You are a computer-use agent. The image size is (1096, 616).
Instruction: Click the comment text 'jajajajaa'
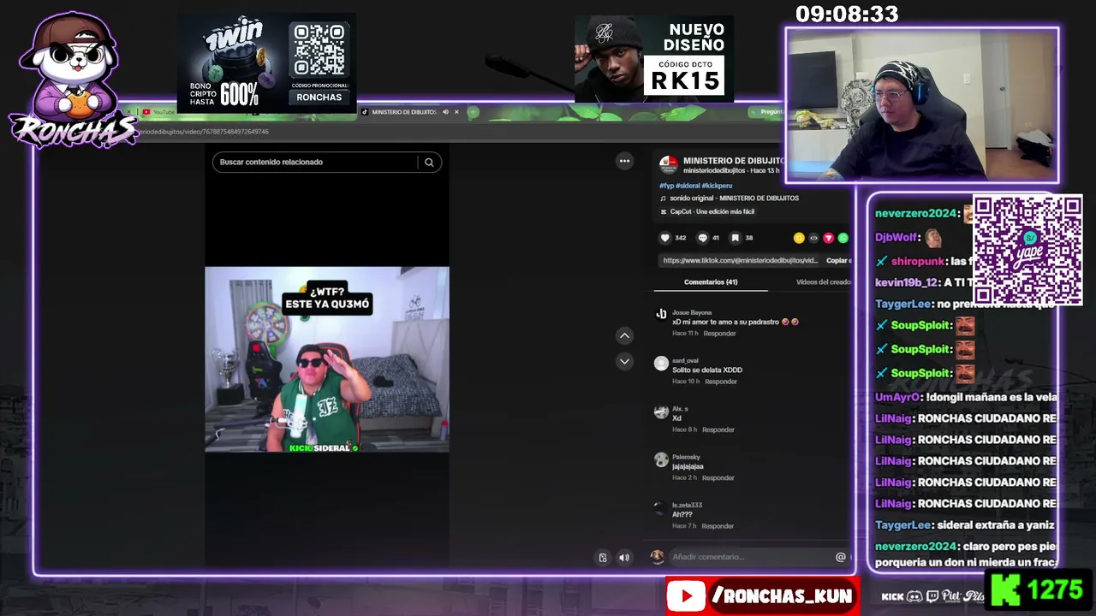click(x=688, y=467)
